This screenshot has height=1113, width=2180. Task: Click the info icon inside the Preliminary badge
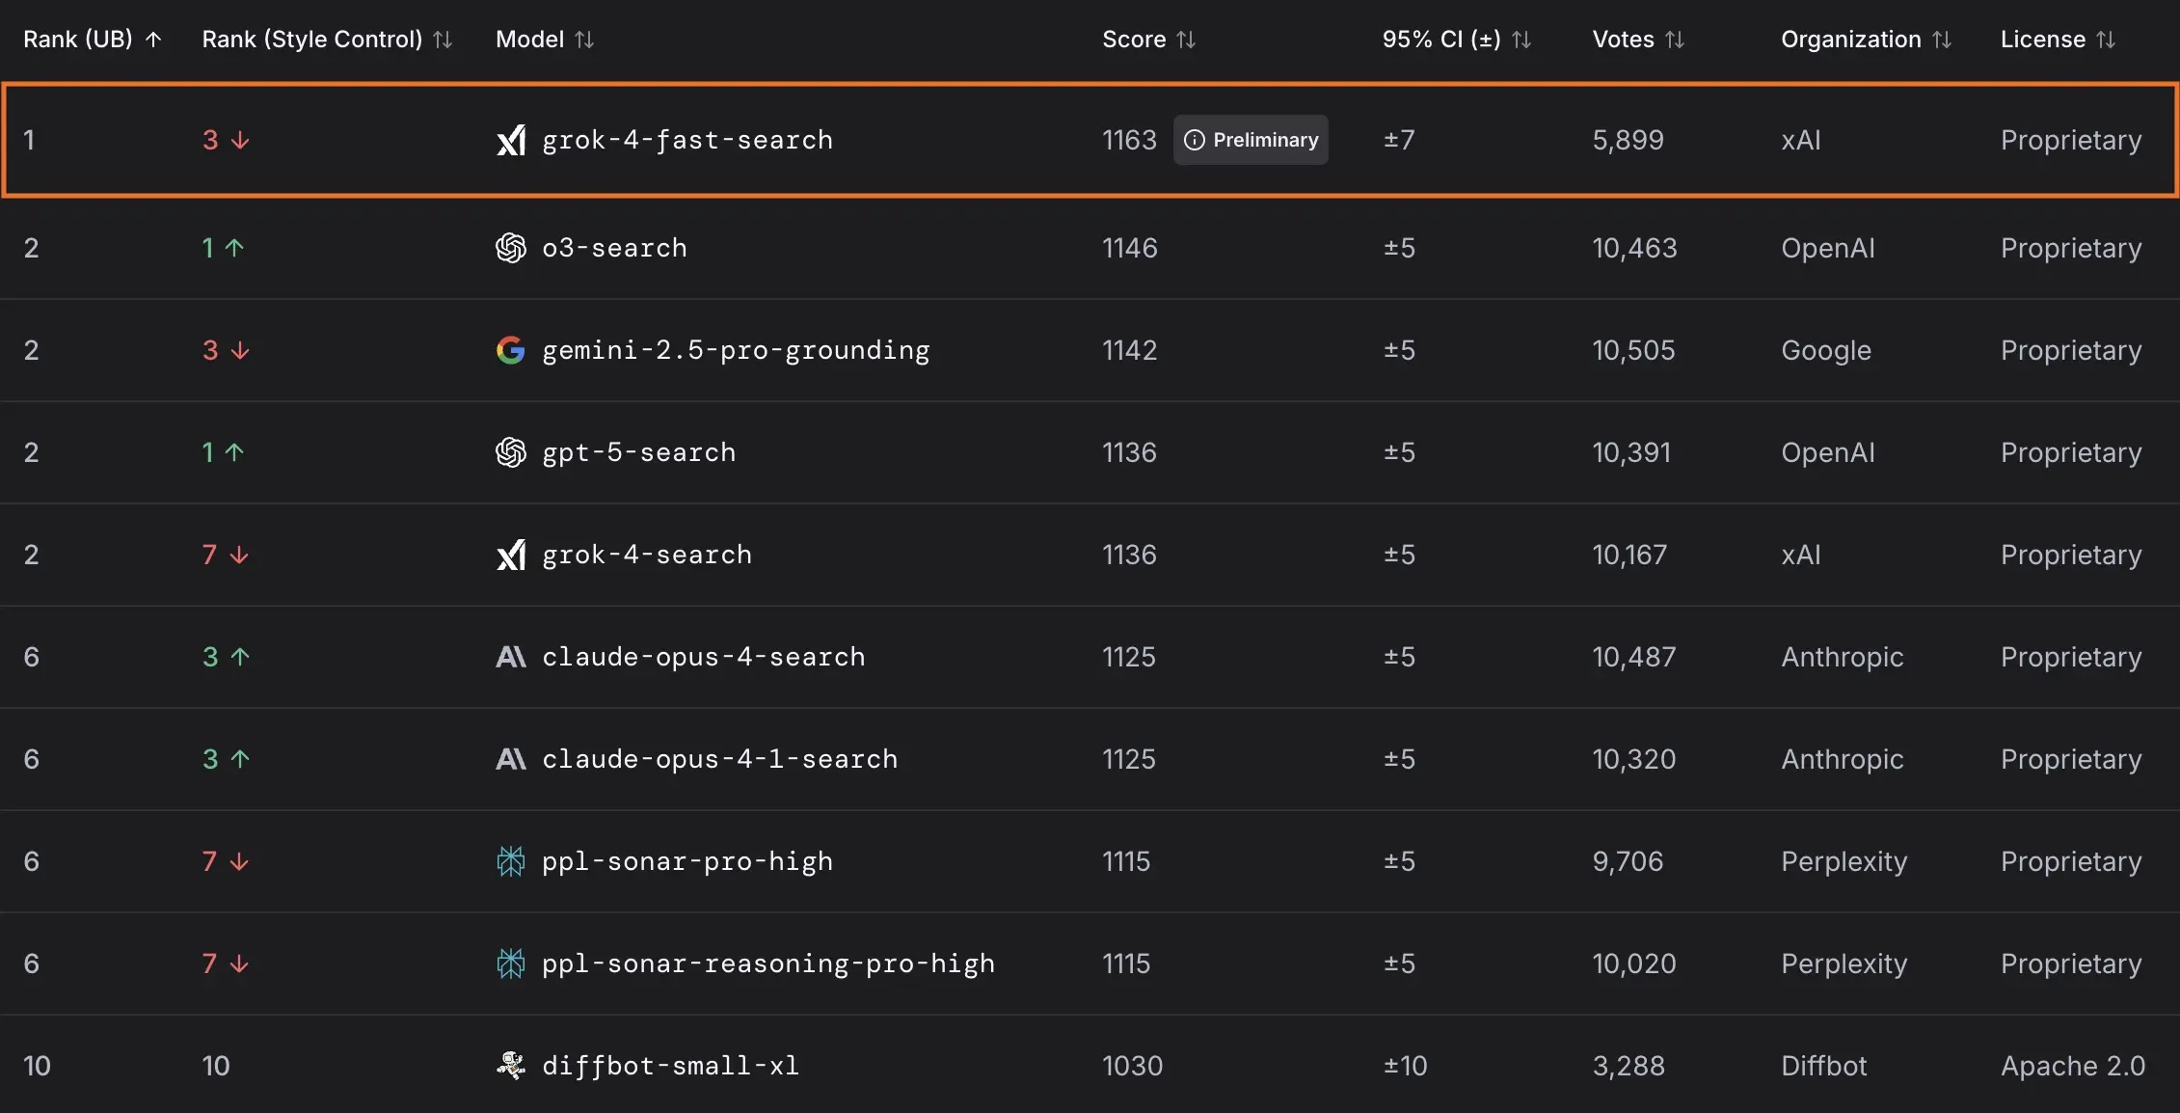(1196, 140)
